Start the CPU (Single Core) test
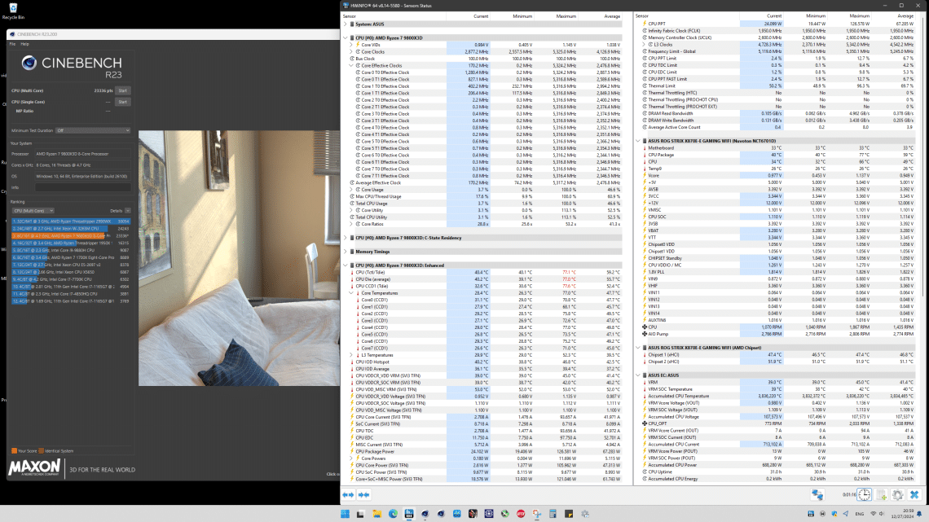 pos(122,102)
